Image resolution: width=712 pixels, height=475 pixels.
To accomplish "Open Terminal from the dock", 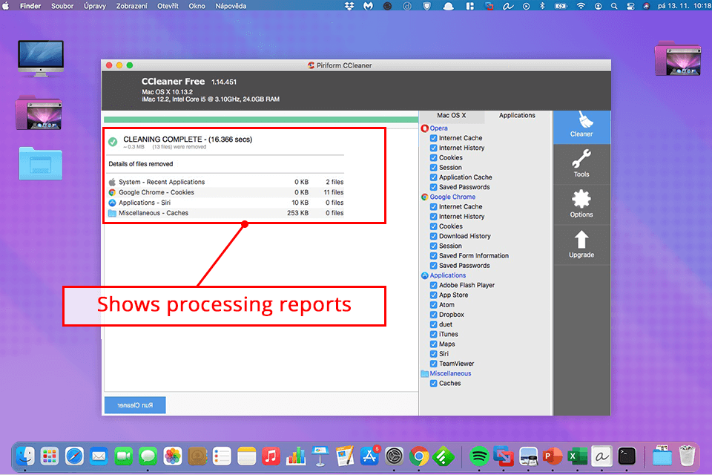I will click(x=627, y=456).
